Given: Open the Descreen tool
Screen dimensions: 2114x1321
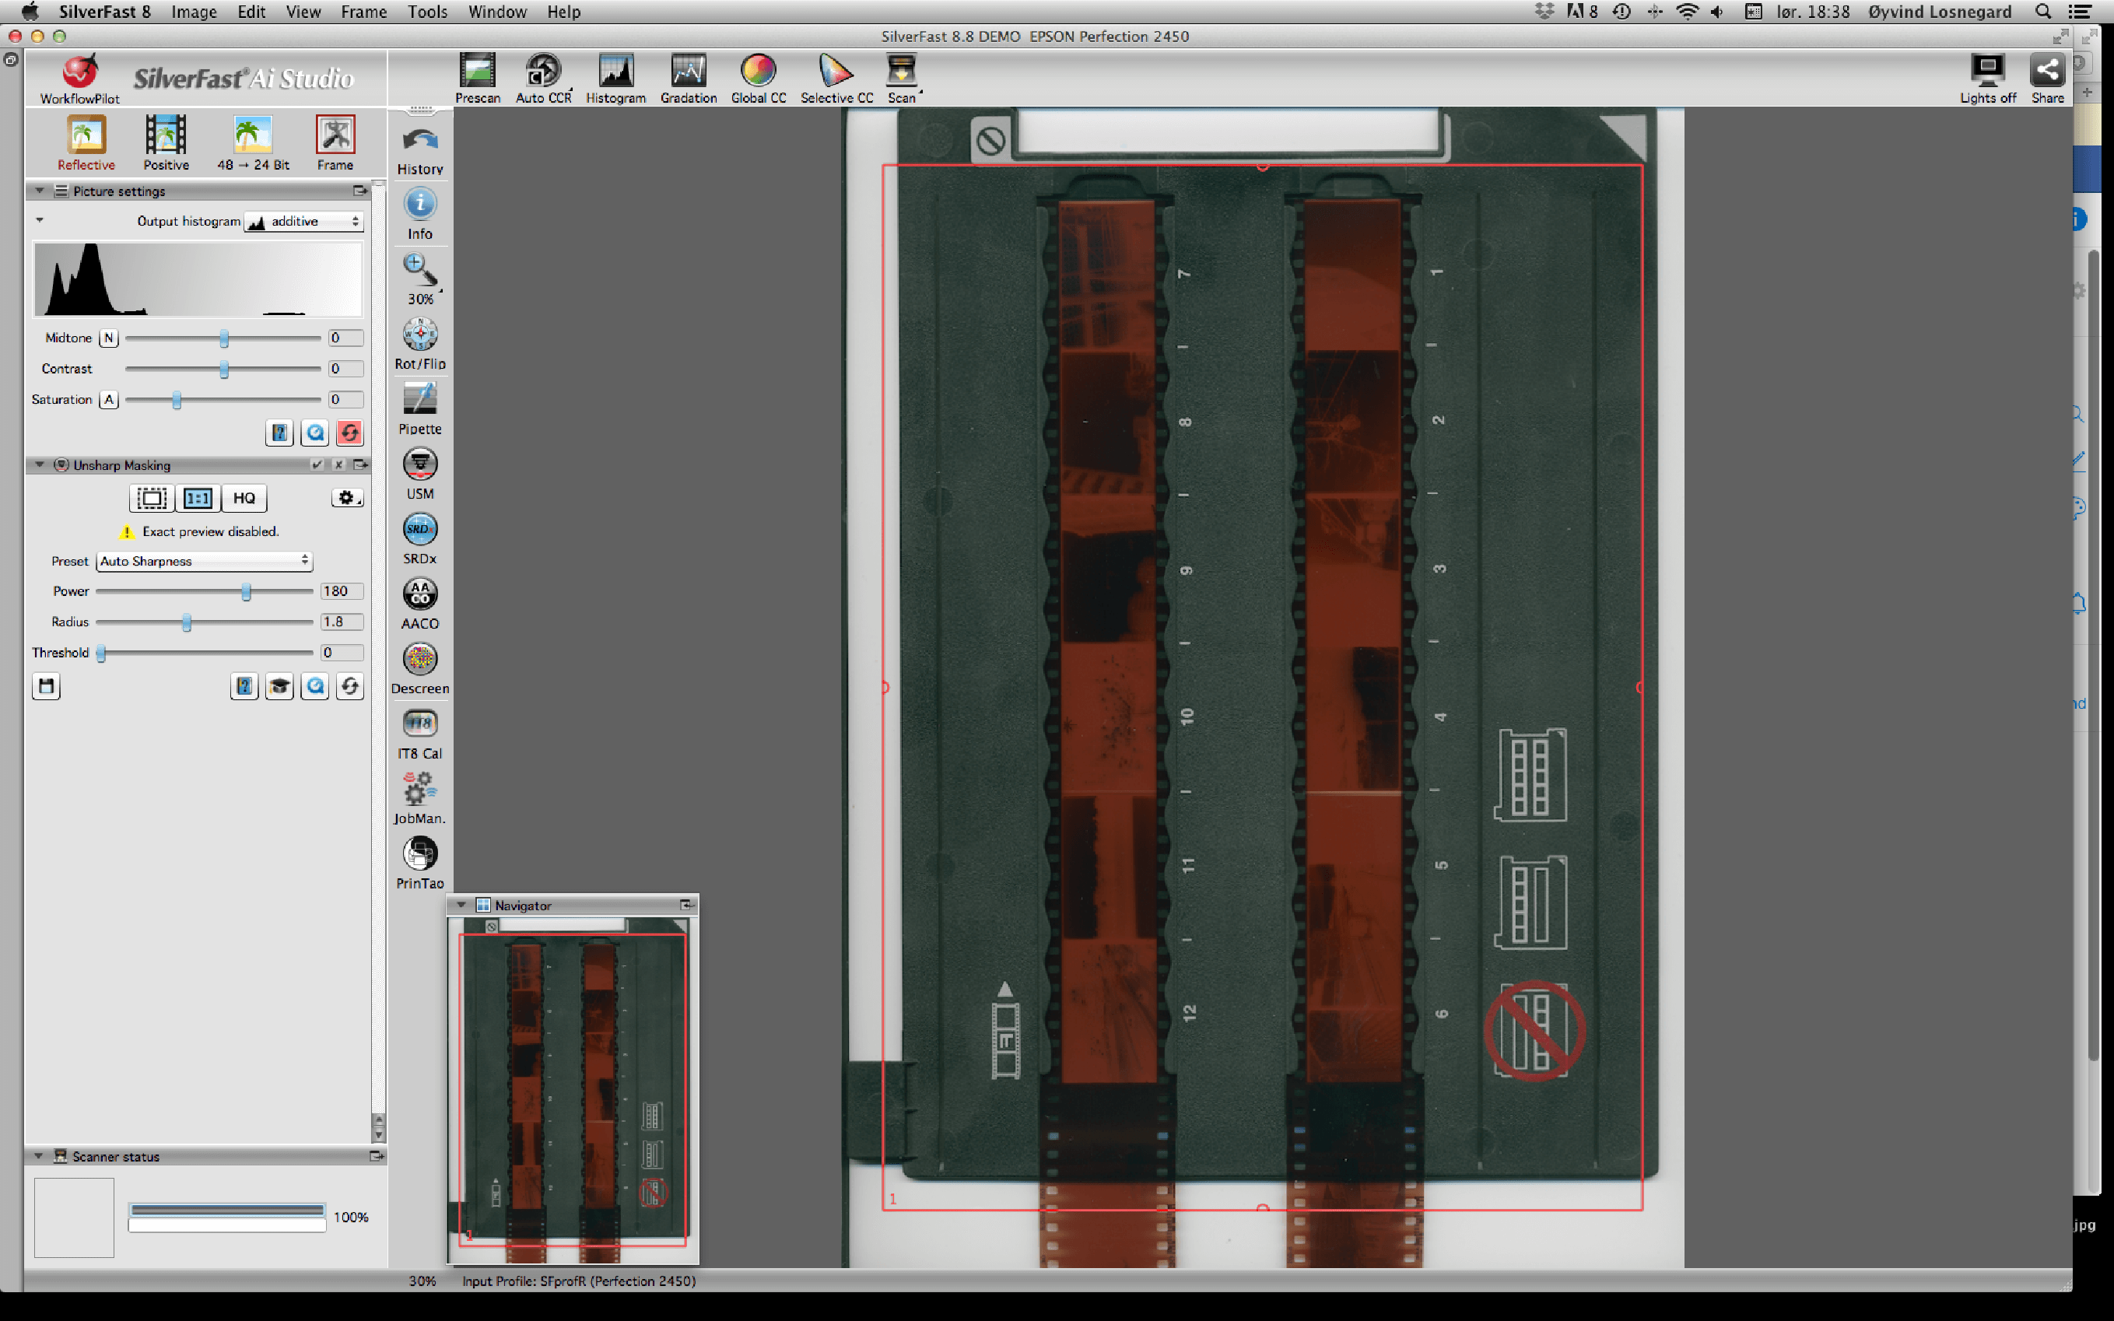Looking at the screenshot, I should (420, 668).
